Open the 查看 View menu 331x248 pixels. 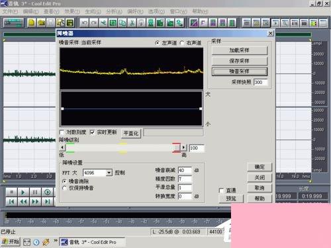[x=51, y=11]
